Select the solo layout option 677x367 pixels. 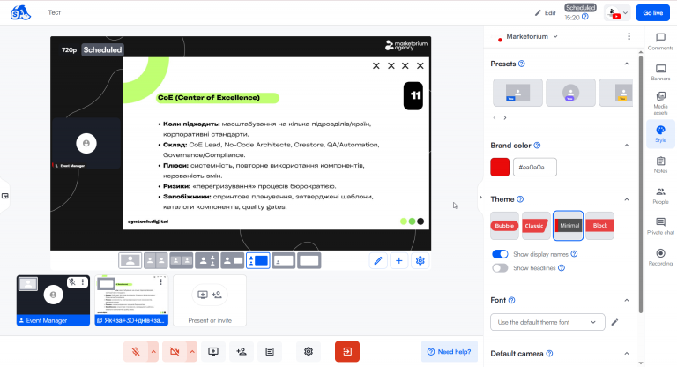[130, 260]
